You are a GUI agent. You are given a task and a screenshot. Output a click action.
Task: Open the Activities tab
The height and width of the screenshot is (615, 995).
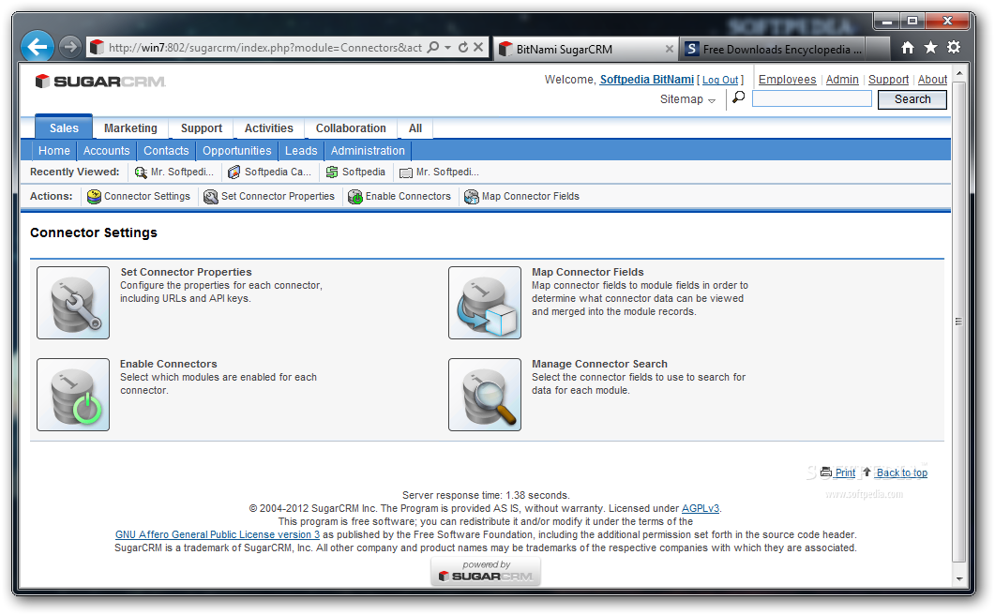pos(269,128)
